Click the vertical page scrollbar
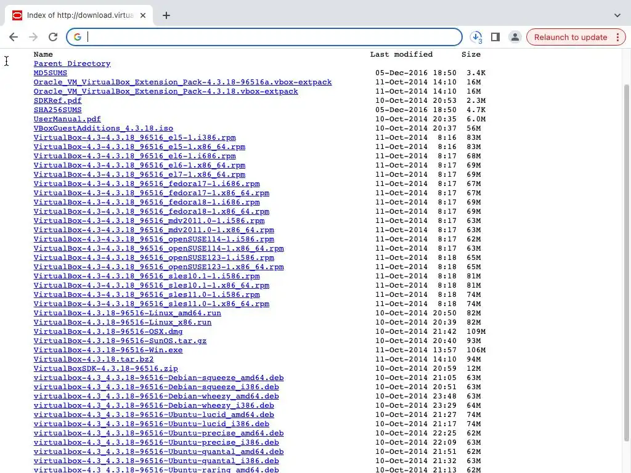The width and height of the screenshot is (631, 473). [x=627, y=261]
